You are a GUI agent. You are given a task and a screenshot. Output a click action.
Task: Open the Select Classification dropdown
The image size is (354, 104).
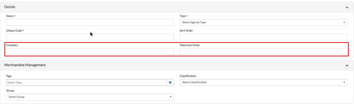264,82
